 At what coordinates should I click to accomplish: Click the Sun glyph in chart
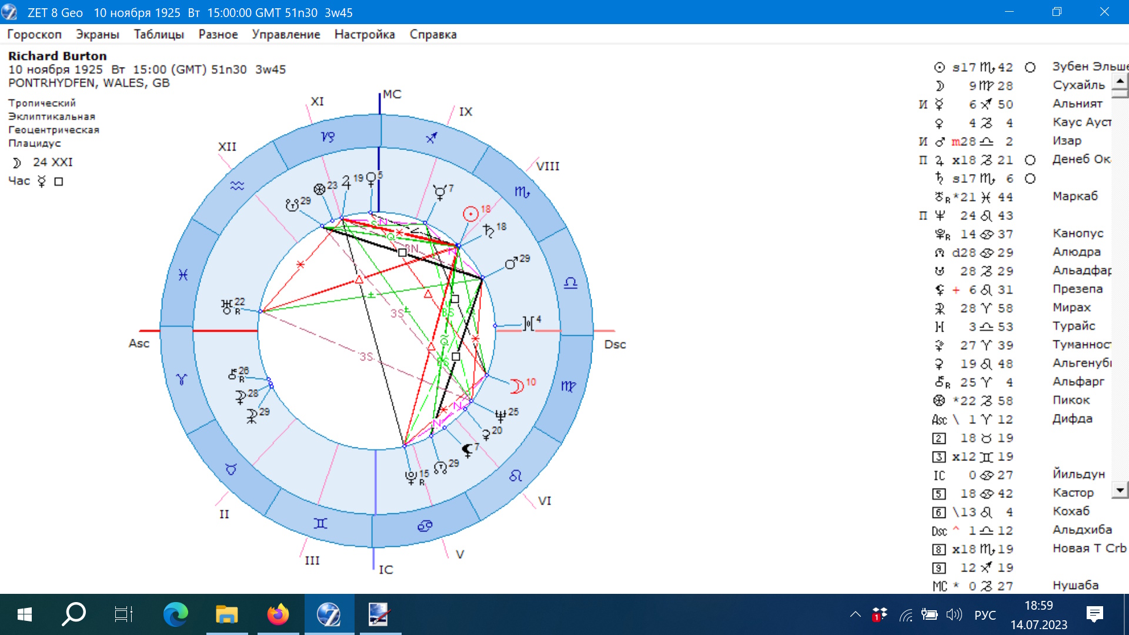[x=470, y=214]
